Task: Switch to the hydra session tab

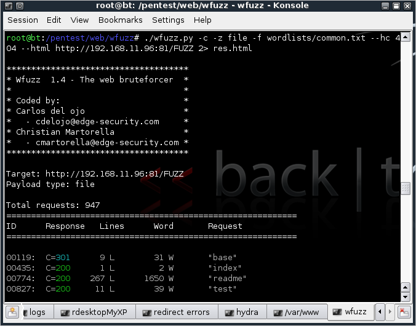Action: click(x=242, y=312)
